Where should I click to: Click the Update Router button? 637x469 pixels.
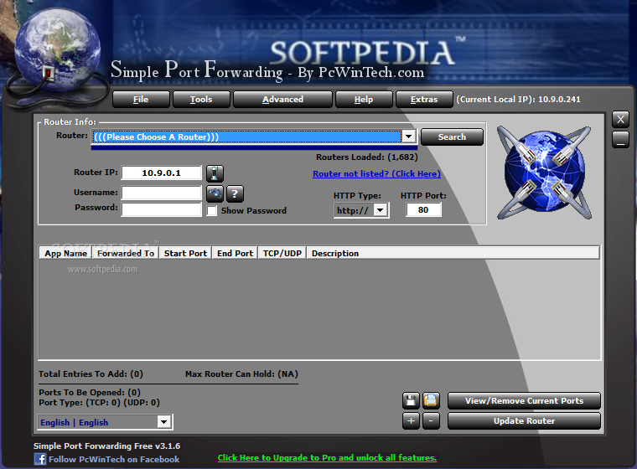coord(524,421)
